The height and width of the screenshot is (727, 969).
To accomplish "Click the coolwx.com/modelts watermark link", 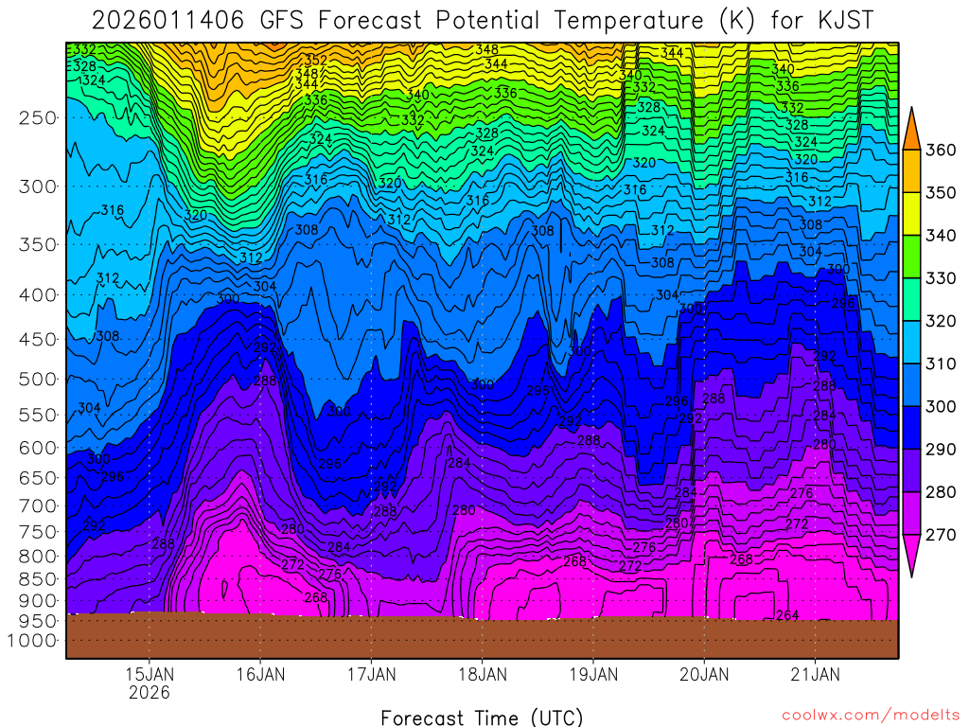I will (x=871, y=716).
